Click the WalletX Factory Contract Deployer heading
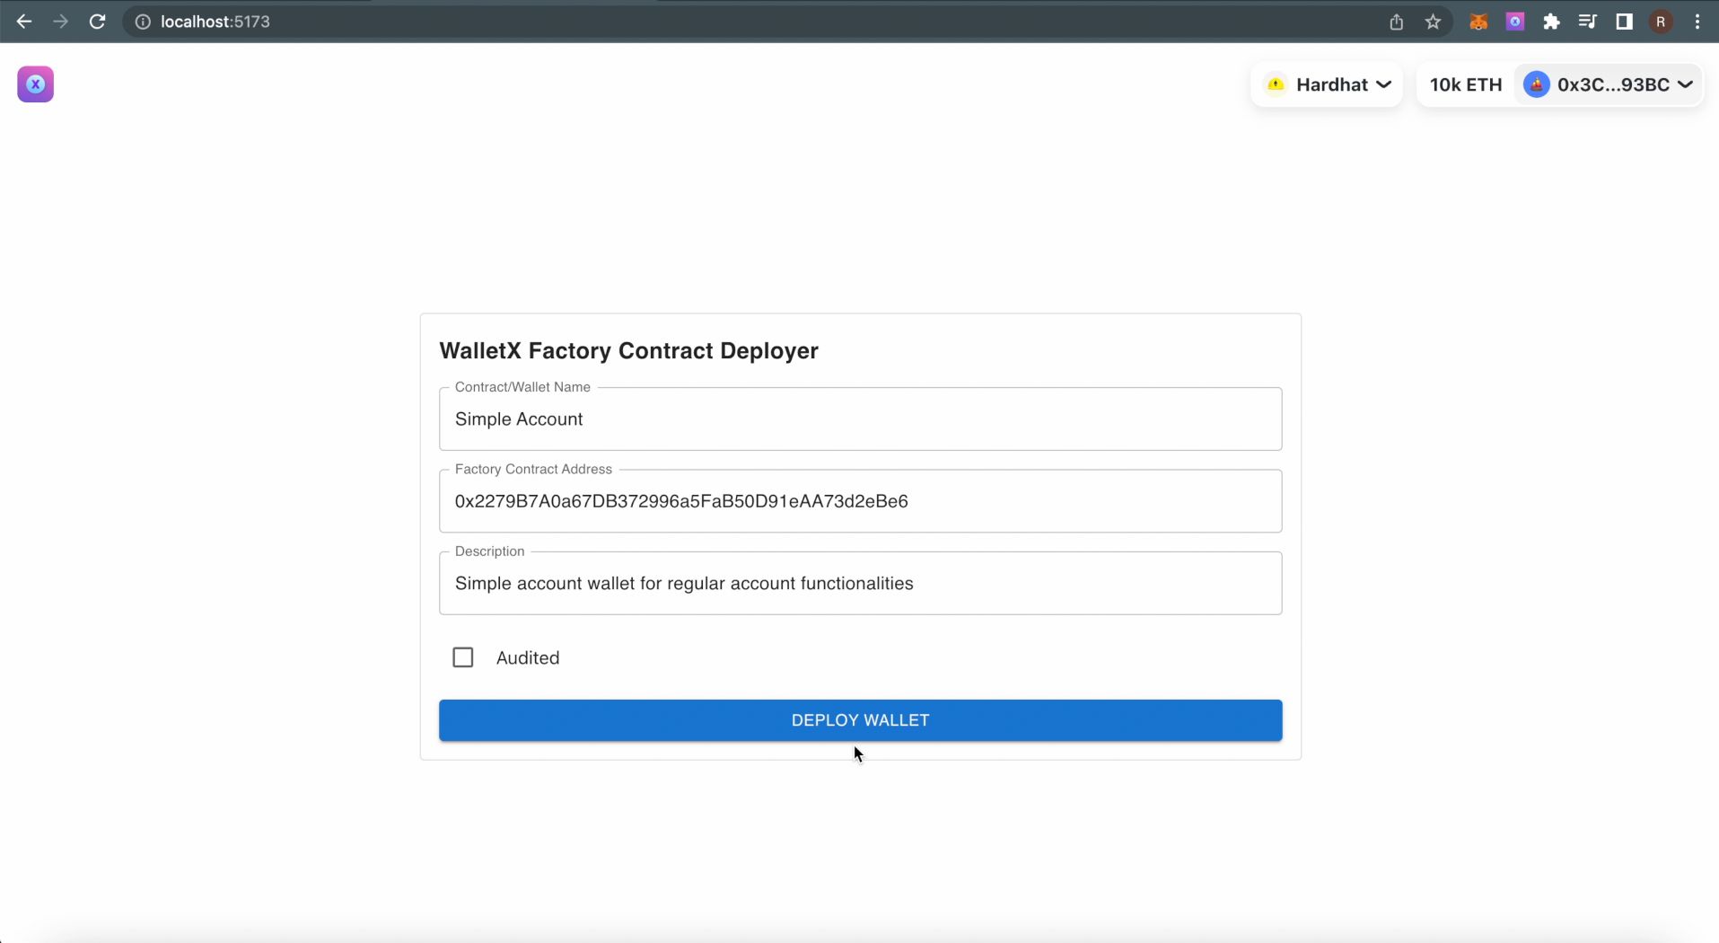Screen dimensions: 1719x943 coord(628,350)
